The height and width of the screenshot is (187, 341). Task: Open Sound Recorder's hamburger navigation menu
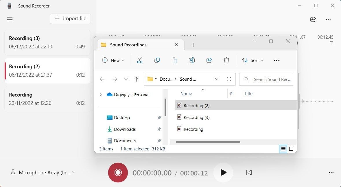10,19
